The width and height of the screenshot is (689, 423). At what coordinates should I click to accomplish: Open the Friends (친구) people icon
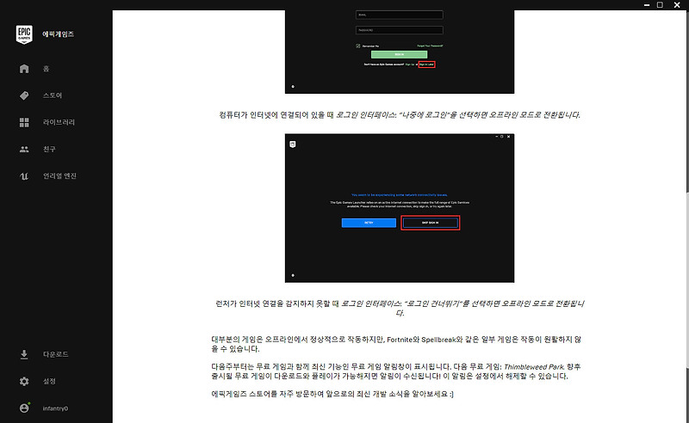[24, 150]
